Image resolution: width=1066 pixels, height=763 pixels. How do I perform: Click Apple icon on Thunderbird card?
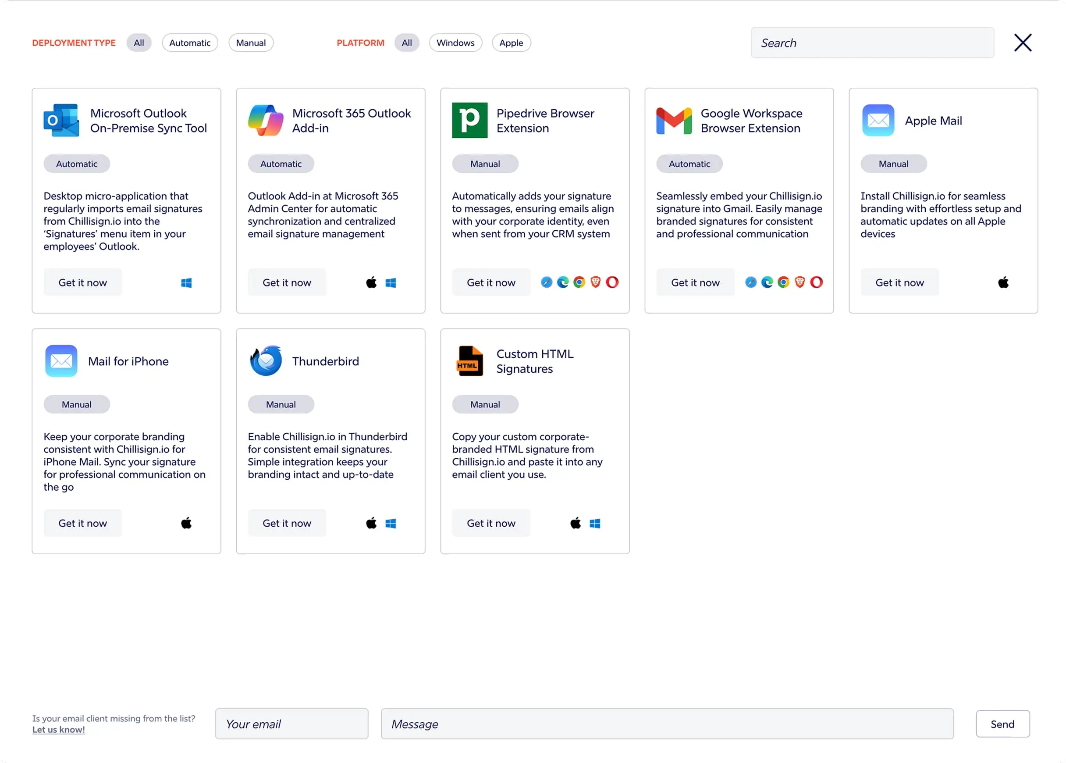click(371, 523)
